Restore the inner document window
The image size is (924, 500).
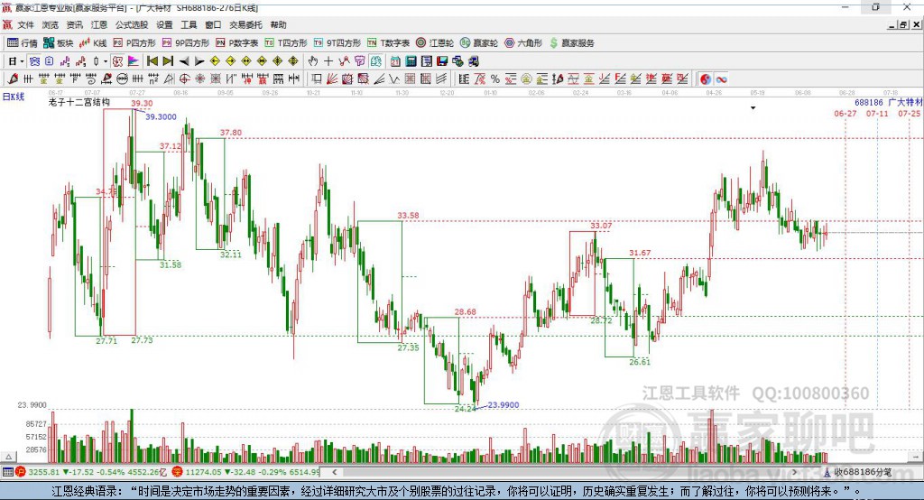point(903,24)
